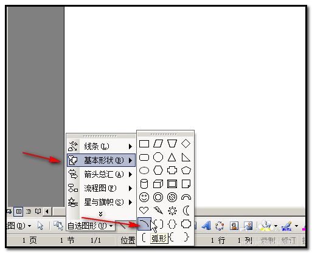Select the lightning bolt shape
The width and height of the screenshot is (312, 253).
[x=158, y=211]
